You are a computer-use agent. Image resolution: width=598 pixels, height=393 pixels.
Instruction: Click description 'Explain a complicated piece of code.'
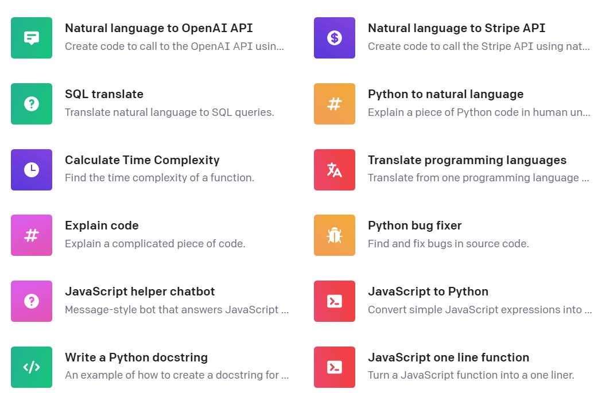(x=155, y=244)
